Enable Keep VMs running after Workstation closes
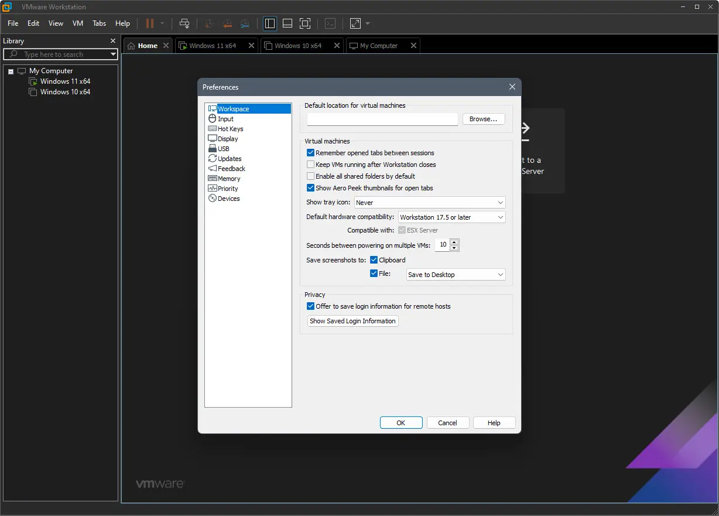Viewport: 719px width, 516px height. [311, 165]
